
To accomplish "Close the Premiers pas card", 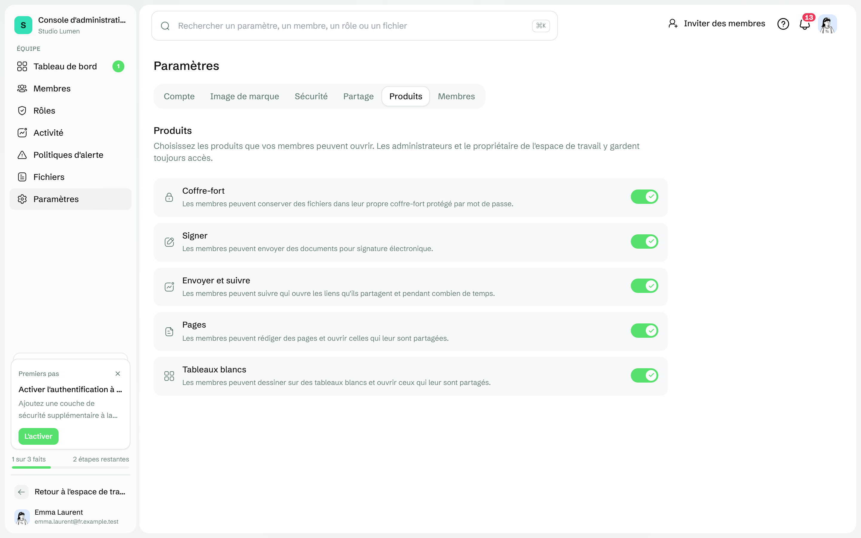I will tap(118, 374).
